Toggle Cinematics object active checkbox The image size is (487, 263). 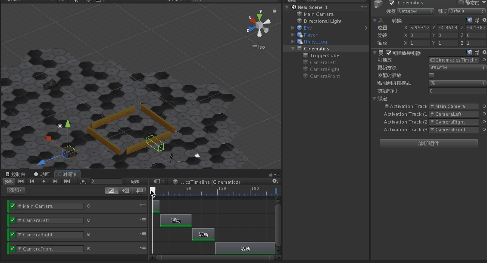pos(392,3)
